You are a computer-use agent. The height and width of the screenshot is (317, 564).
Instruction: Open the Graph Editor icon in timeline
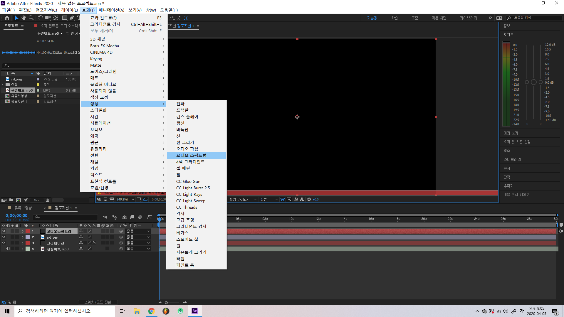150,217
